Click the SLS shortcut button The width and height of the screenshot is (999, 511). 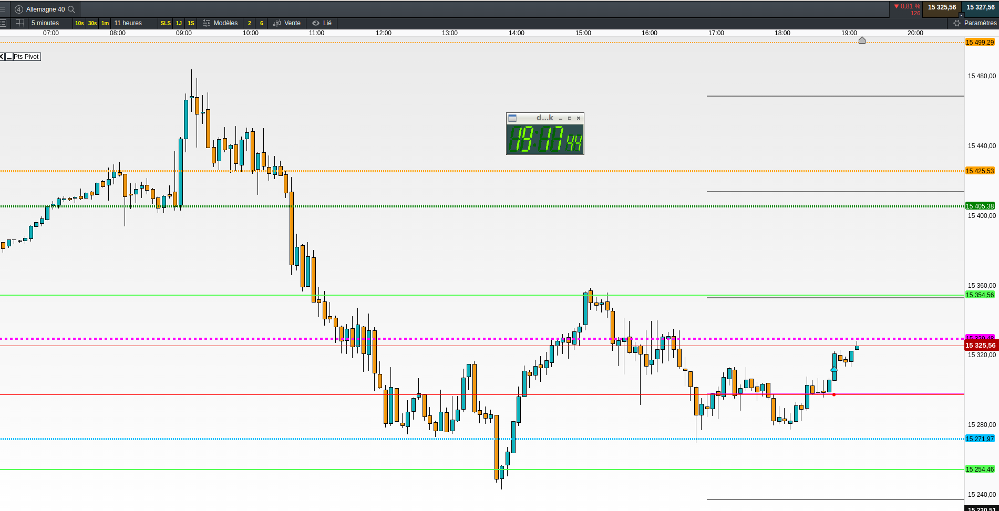point(166,23)
